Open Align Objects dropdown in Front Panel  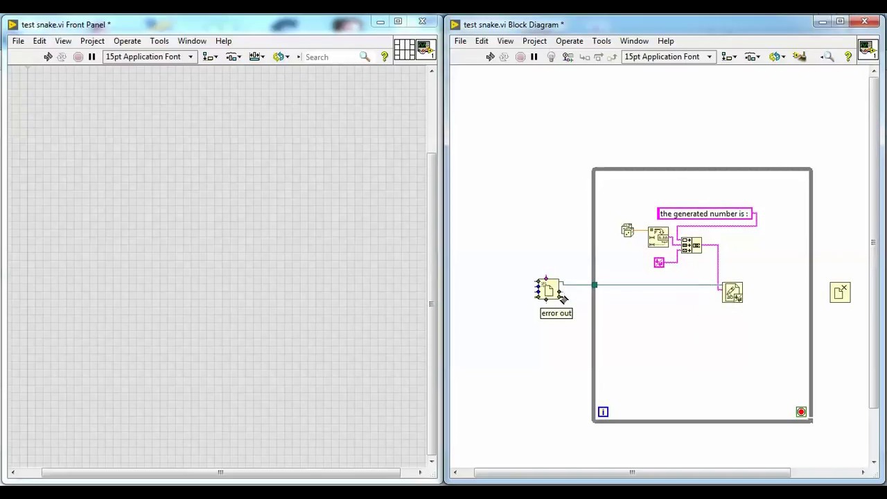pos(210,57)
